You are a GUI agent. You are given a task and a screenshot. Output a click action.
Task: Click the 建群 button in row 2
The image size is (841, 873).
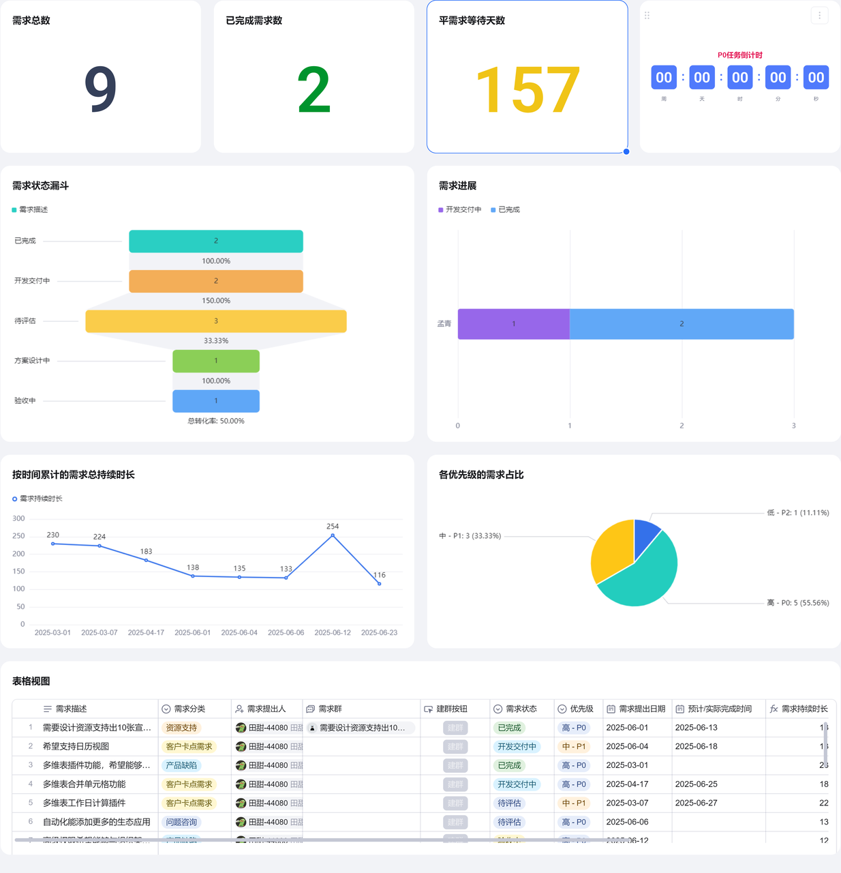tap(455, 747)
